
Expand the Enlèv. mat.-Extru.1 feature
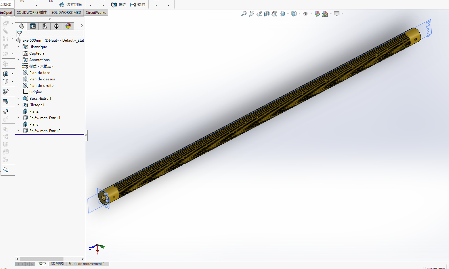click(x=18, y=118)
